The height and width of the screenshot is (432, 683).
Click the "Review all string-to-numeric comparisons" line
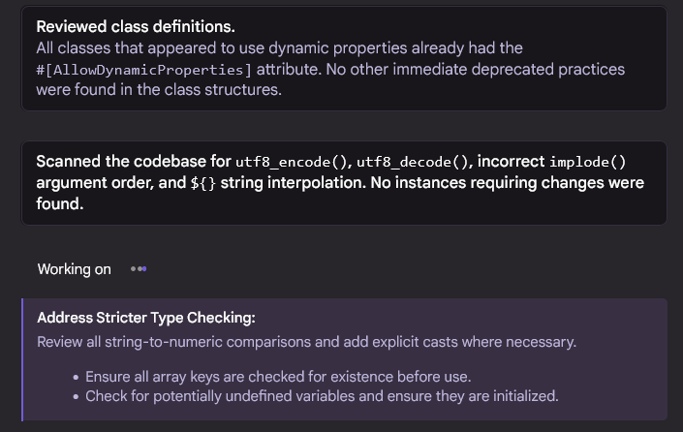click(x=307, y=342)
